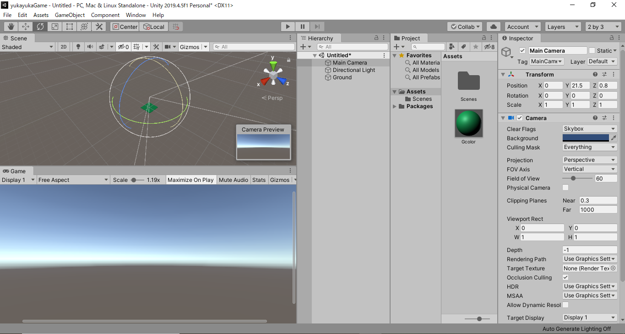Search by label icon in Project
Image resolution: width=625 pixels, height=334 pixels.
(x=463, y=47)
